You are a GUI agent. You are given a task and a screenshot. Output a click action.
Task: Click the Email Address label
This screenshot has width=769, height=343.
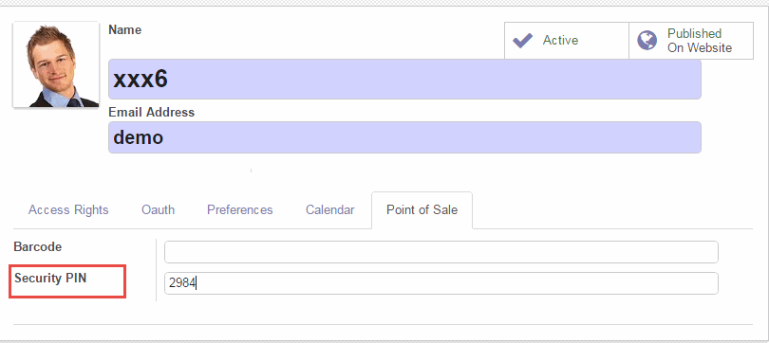(x=152, y=113)
